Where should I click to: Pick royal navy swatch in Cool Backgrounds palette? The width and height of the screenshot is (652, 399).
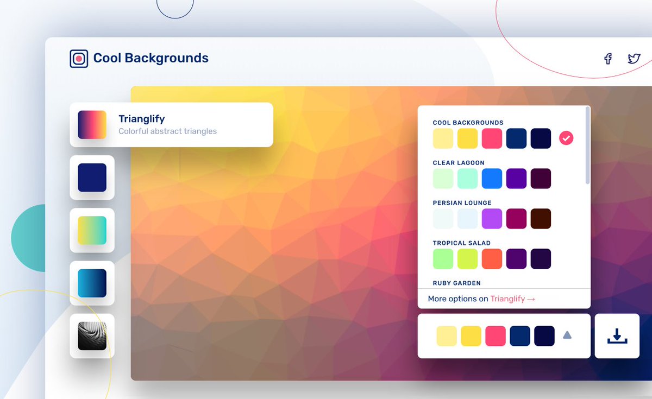pos(517,138)
